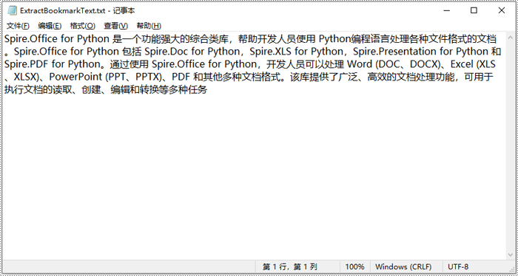Click the word Word in third line

point(360,64)
